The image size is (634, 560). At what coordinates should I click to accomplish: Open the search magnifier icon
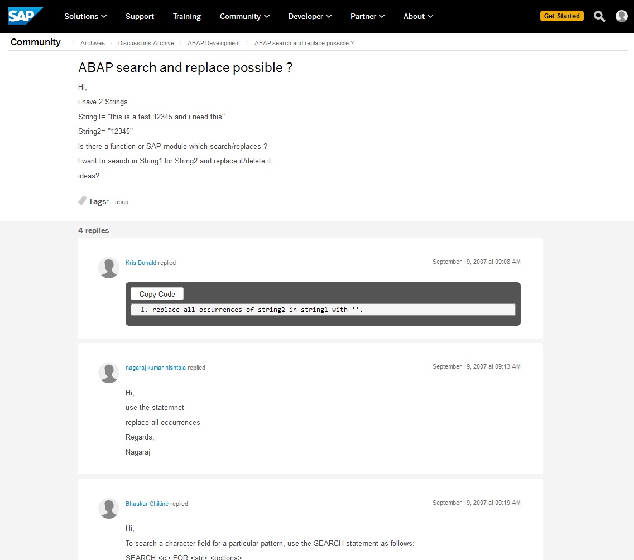click(599, 17)
